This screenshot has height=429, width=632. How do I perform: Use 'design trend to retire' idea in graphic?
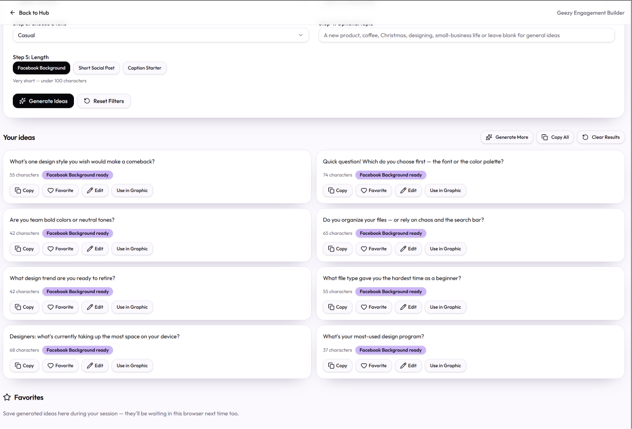coord(132,307)
